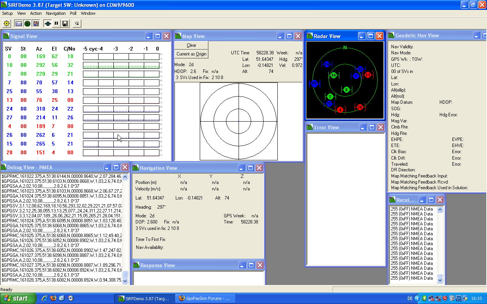Viewport: 487px width, 304px height.
Task: Click the Navigation View title bar icon
Action: (135, 168)
